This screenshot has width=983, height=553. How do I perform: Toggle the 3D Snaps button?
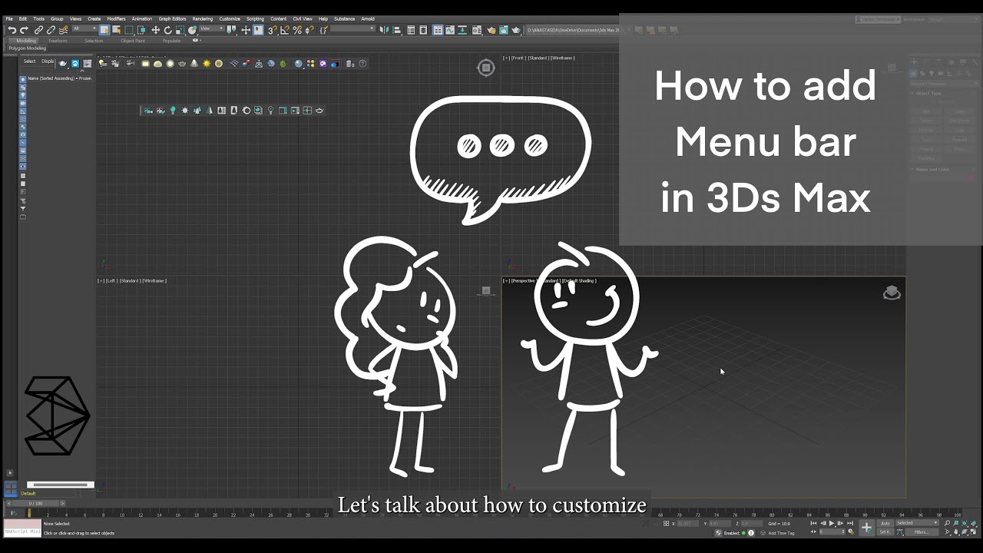[272, 30]
